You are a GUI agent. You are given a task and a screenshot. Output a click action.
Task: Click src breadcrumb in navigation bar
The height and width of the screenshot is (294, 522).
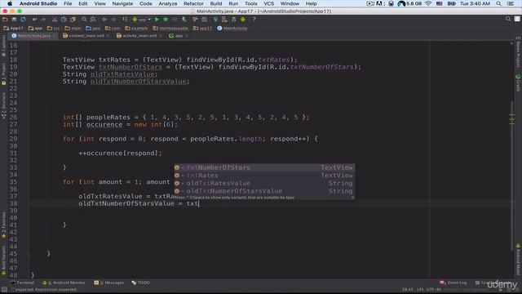54,29
